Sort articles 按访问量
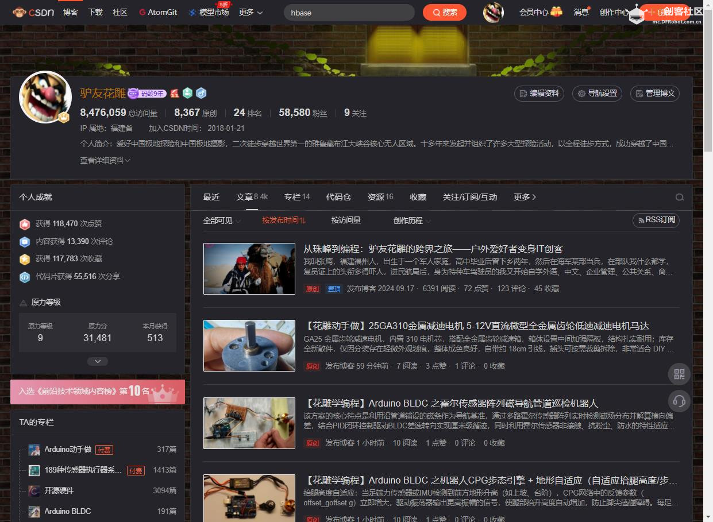 346,220
